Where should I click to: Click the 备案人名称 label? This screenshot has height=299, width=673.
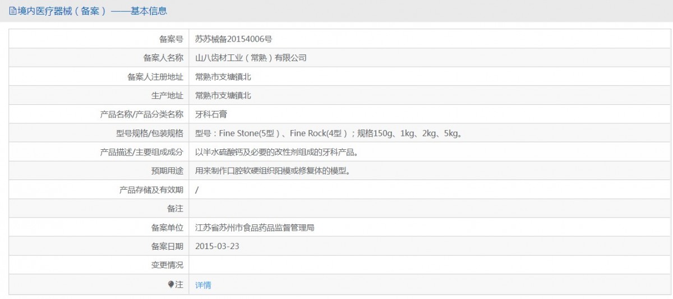click(163, 58)
